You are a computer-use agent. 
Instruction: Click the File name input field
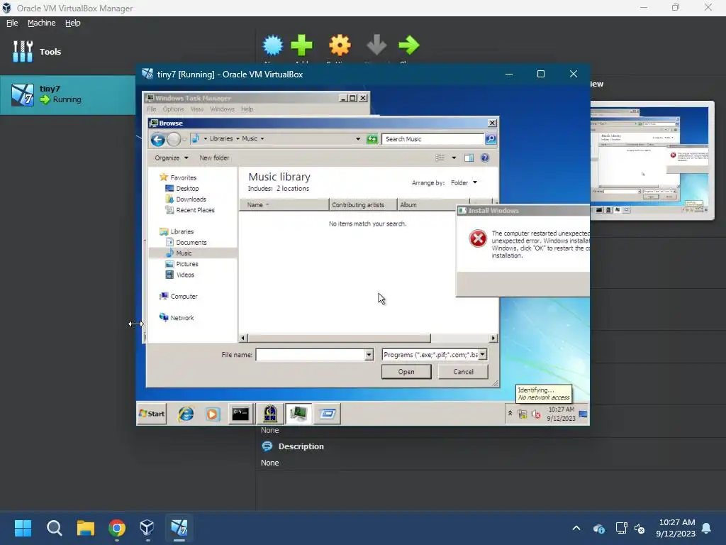(x=311, y=355)
